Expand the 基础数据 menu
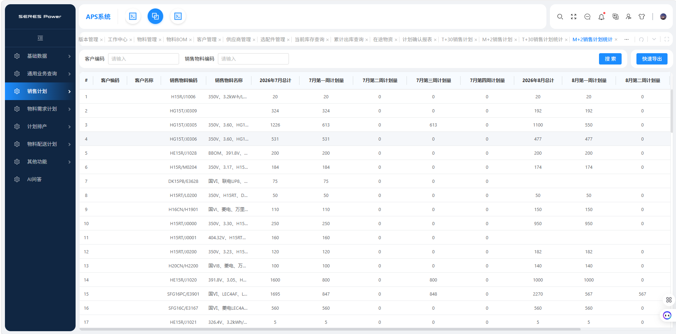The width and height of the screenshot is (676, 334). click(40, 56)
